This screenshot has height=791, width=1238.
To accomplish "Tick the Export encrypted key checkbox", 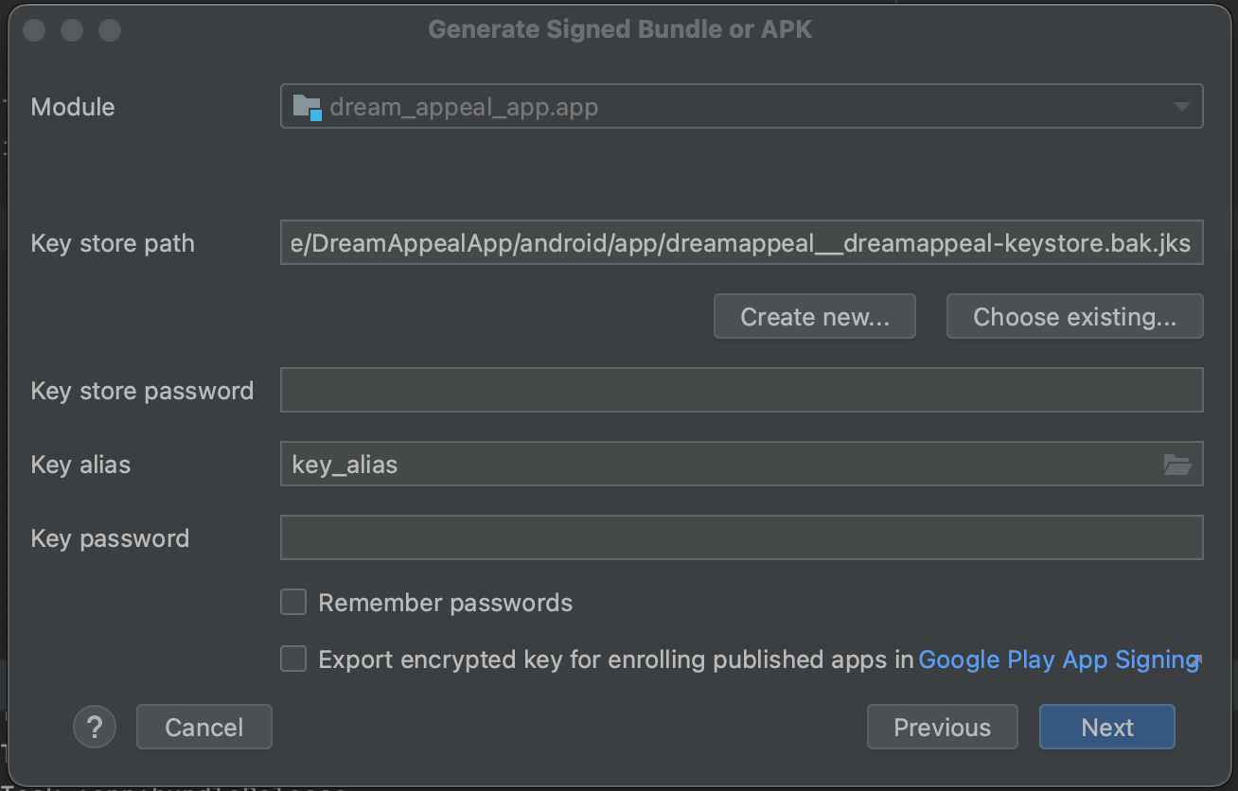I will click(293, 659).
